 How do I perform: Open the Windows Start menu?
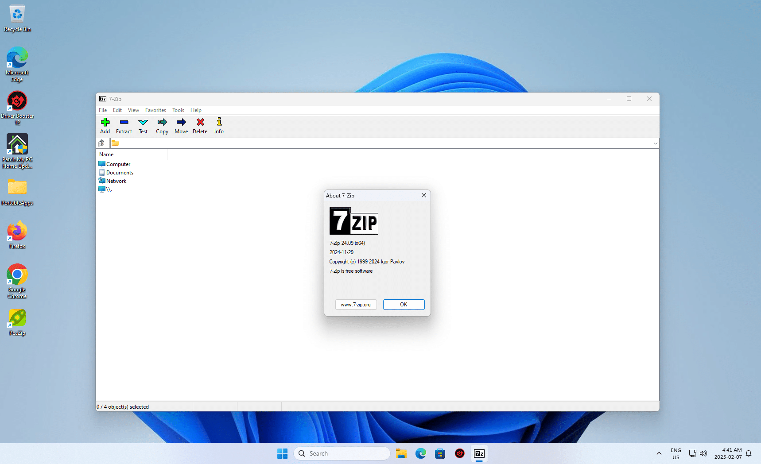click(282, 453)
